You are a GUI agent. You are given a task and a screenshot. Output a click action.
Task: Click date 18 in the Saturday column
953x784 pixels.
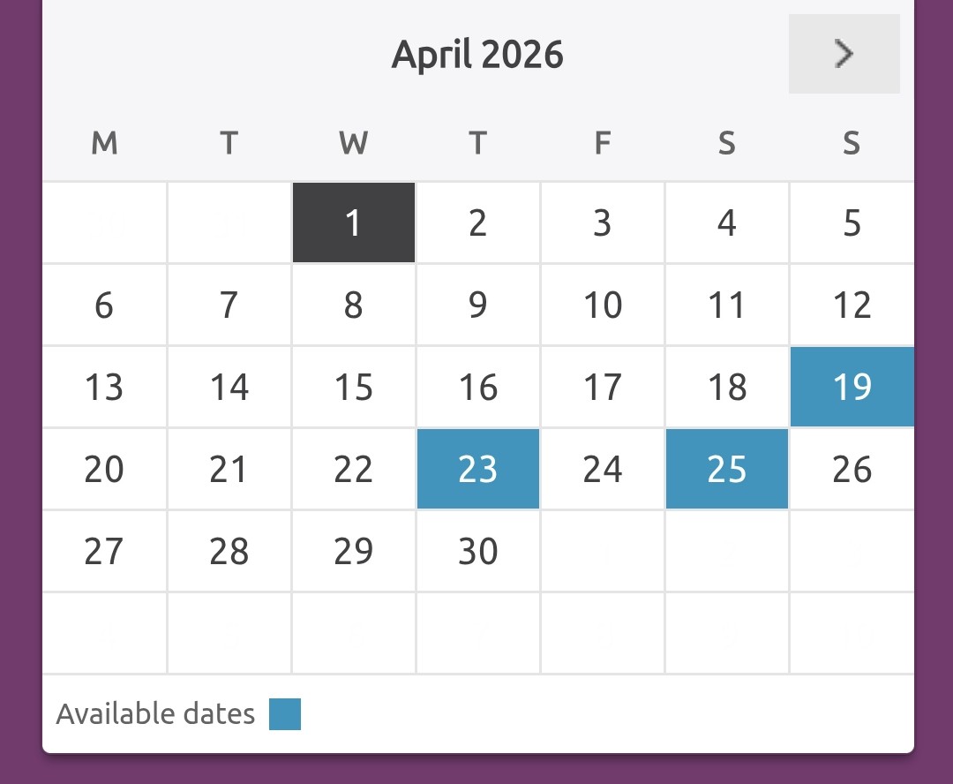(x=726, y=387)
